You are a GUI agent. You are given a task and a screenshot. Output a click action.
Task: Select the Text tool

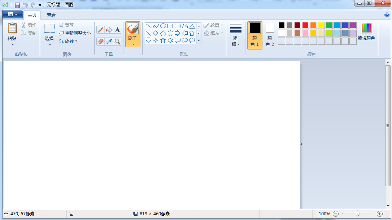point(117,30)
